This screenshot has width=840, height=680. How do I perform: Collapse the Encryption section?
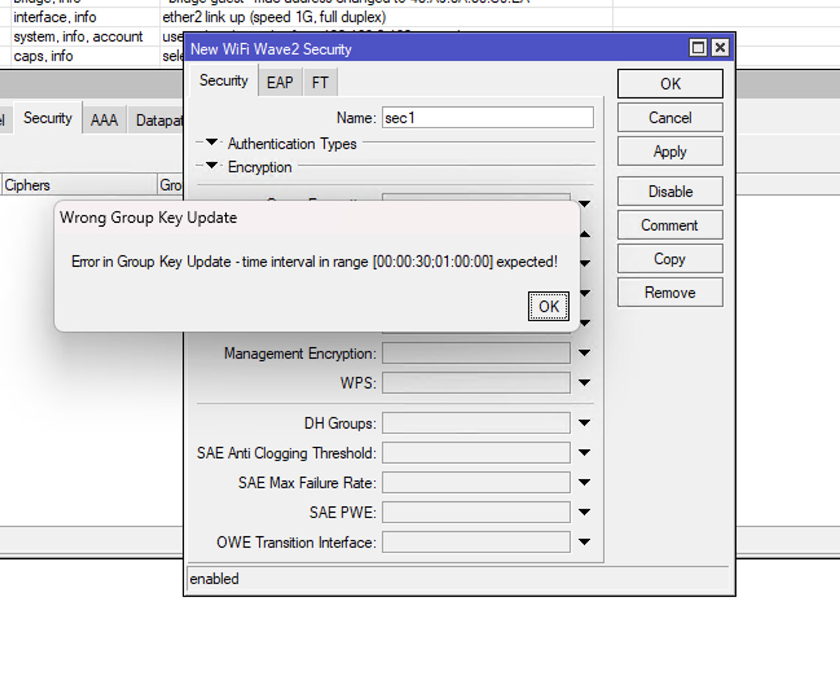[212, 166]
